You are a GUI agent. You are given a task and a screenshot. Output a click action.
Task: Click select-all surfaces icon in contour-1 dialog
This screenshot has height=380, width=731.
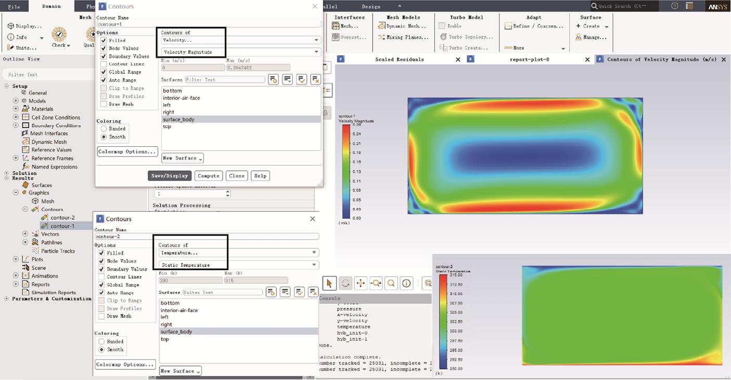coord(301,80)
